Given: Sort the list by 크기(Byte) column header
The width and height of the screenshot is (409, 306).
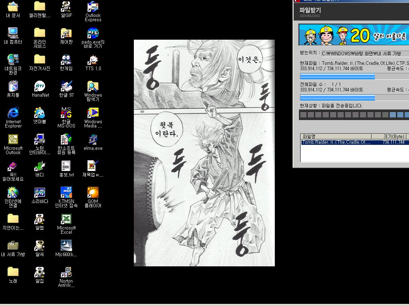Looking at the screenshot, I should (389, 136).
